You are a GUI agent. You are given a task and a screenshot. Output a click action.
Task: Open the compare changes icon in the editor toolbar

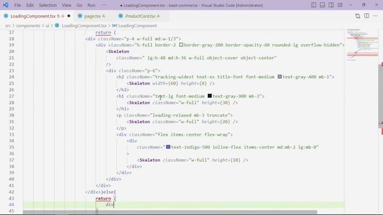tap(358, 16)
